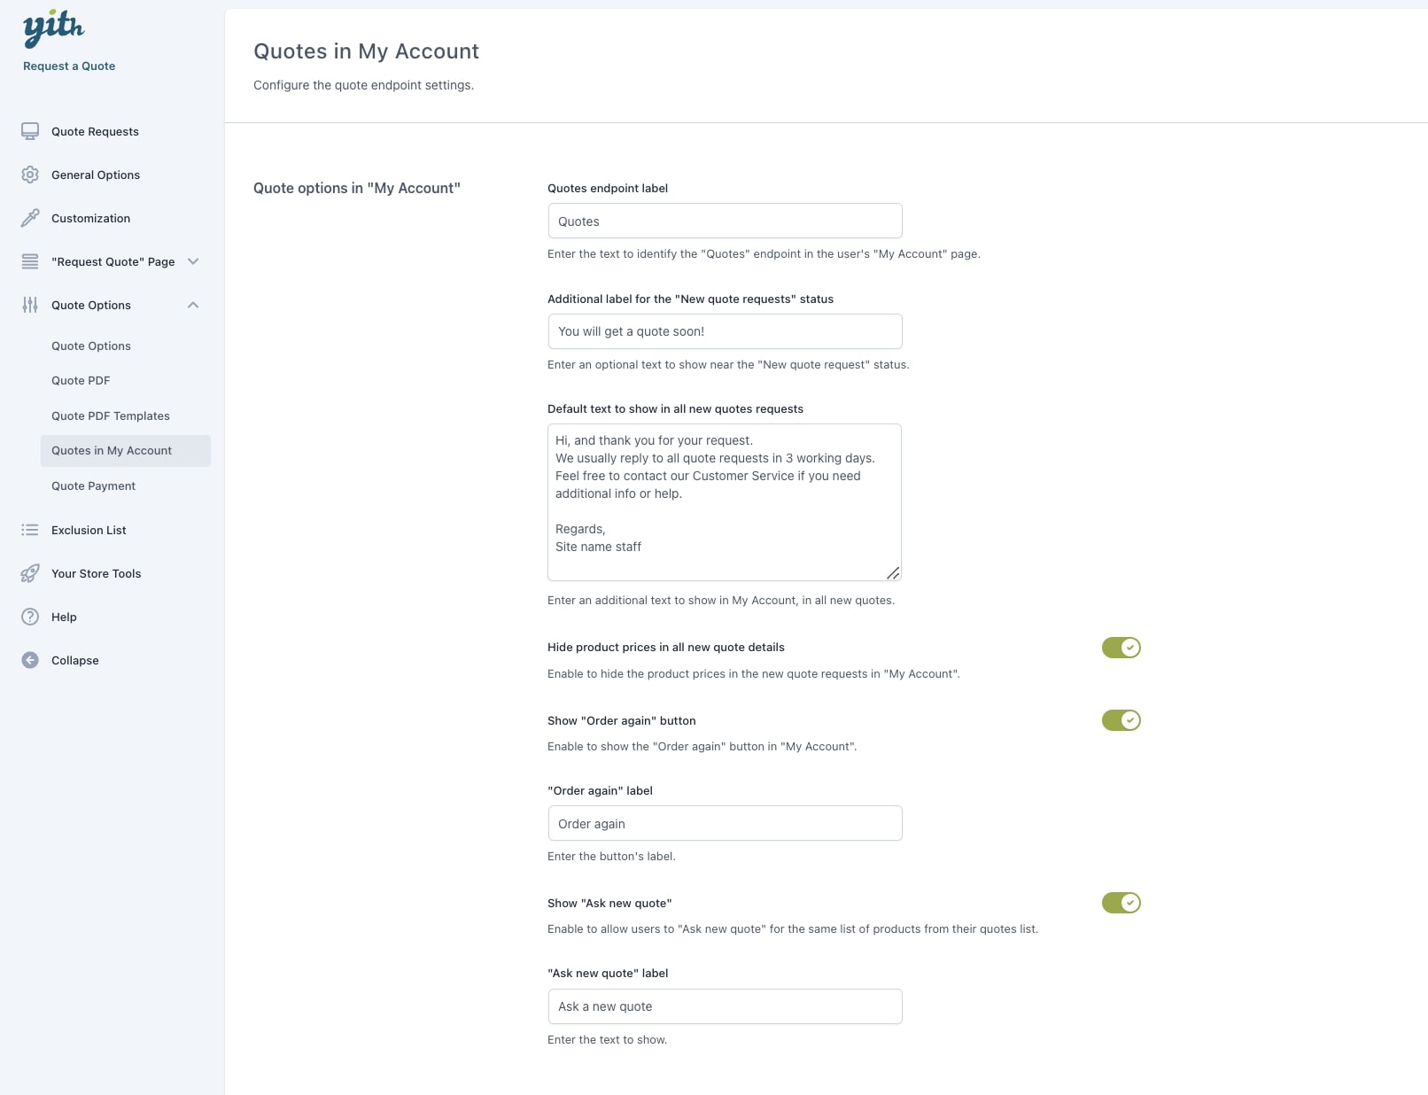
Task: Click the "Order again" label text field
Action: coord(725,823)
